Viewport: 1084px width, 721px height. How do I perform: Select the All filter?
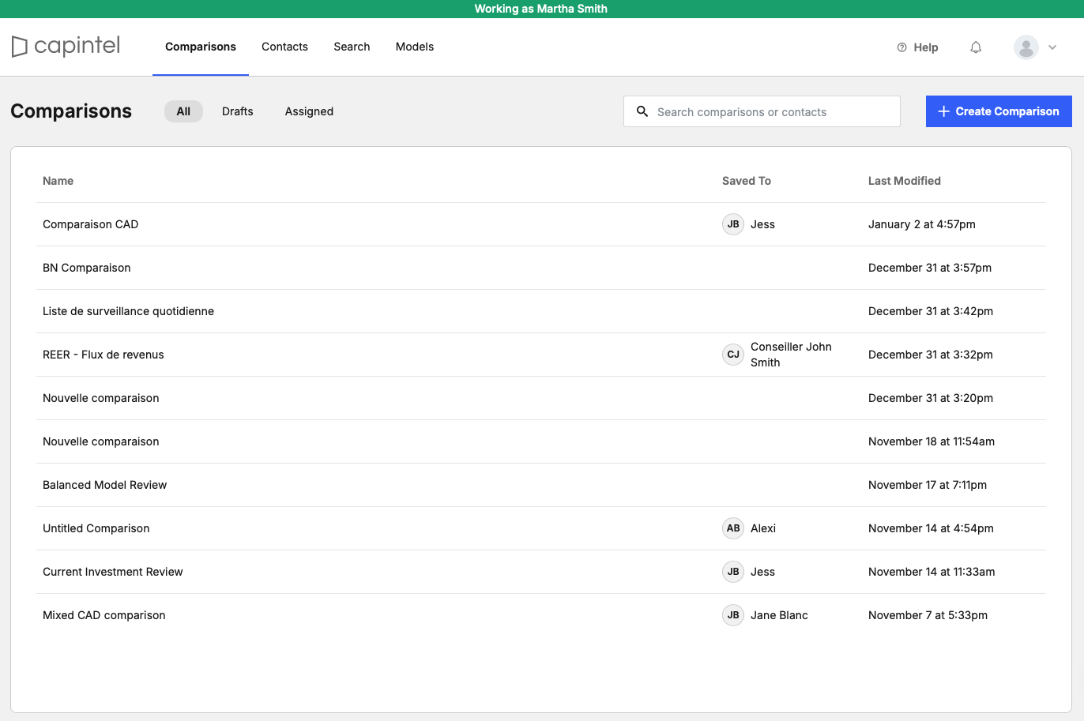click(x=183, y=111)
